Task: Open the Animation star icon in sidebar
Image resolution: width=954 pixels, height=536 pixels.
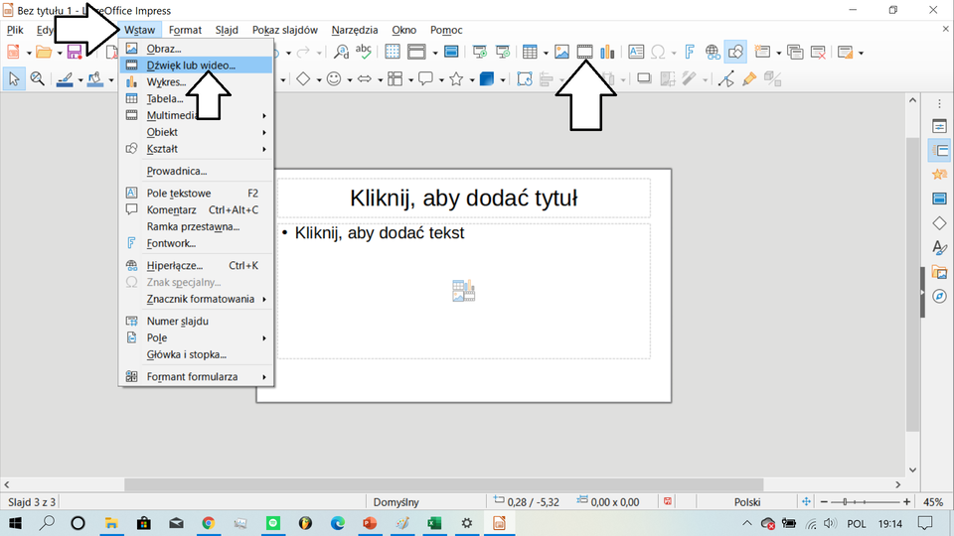Action: coord(939,175)
